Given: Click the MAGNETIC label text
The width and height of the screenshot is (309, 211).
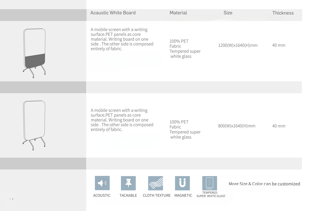Looking at the screenshot, I should (183, 195).
